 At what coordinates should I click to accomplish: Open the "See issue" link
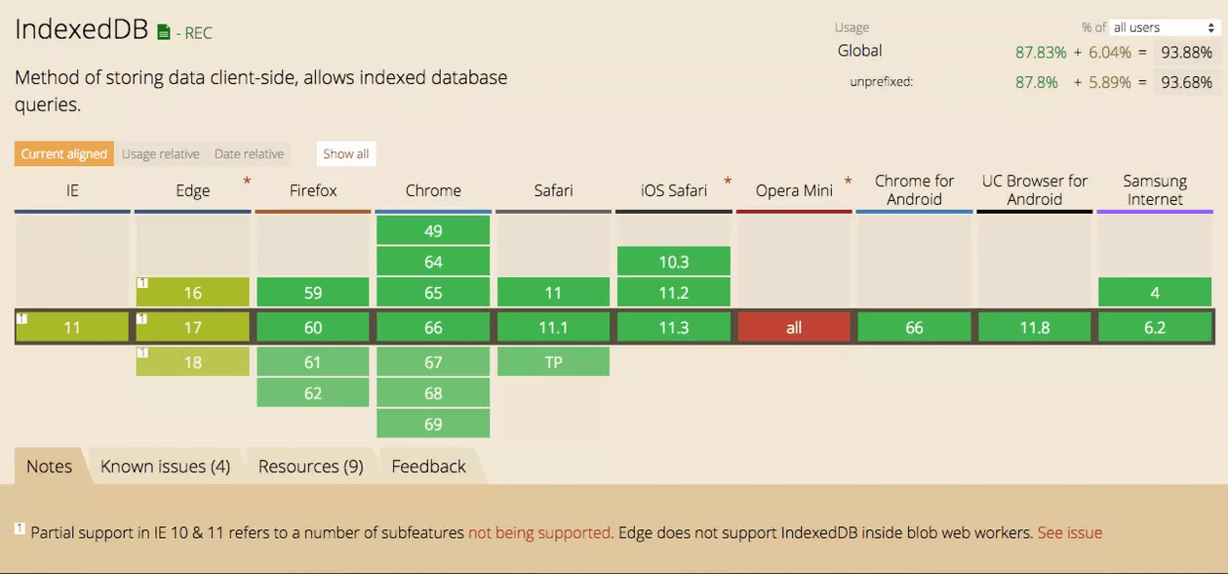[x=1070, y=532]
